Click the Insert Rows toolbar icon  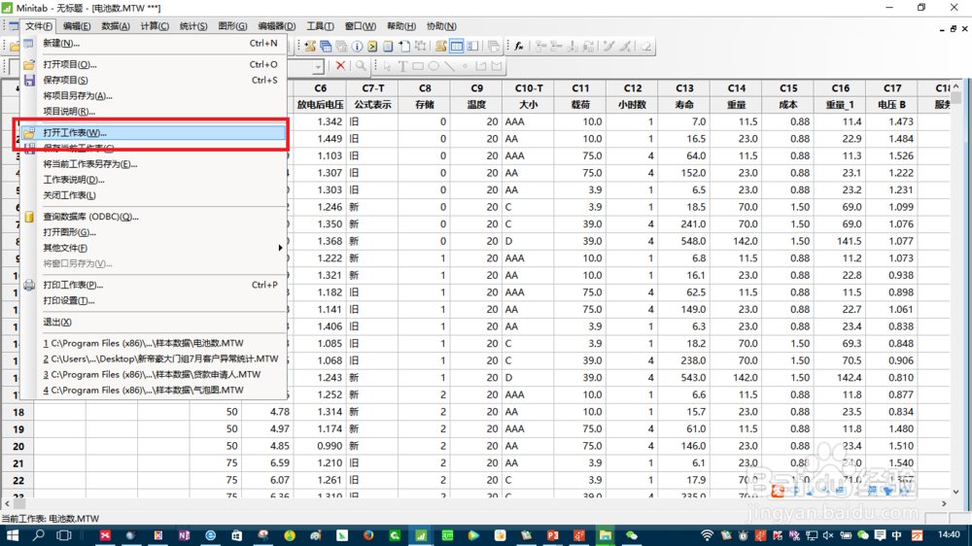pyautogui.click(x=556, y=46)
